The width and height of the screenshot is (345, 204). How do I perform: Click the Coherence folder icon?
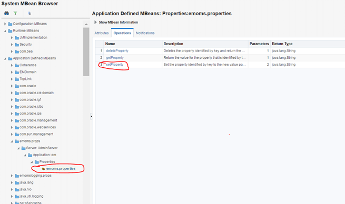tap(17, 65)
